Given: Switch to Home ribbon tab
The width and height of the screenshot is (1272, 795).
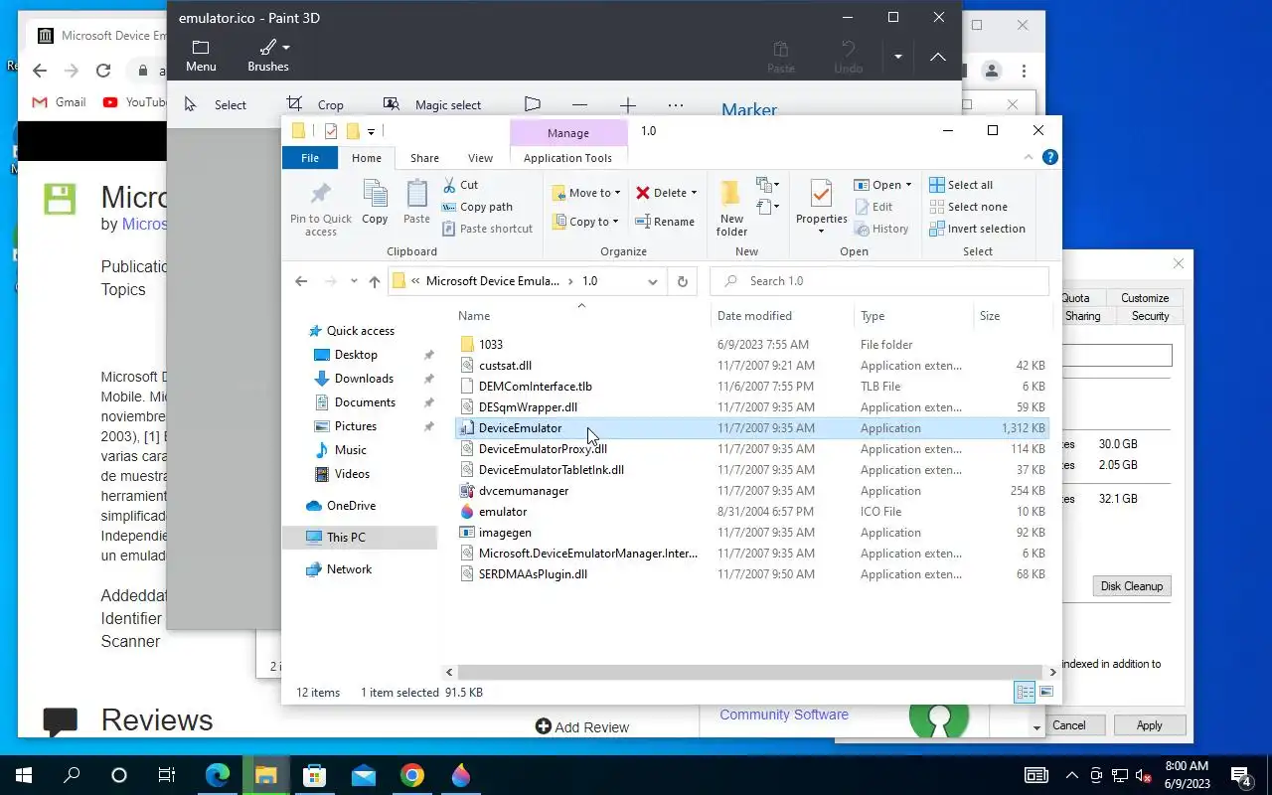Looking at the screenshot, I should (x=367, y=158).
